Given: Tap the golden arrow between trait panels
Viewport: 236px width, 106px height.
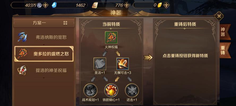Looking at the screenshot, I should tap(148, 57).
